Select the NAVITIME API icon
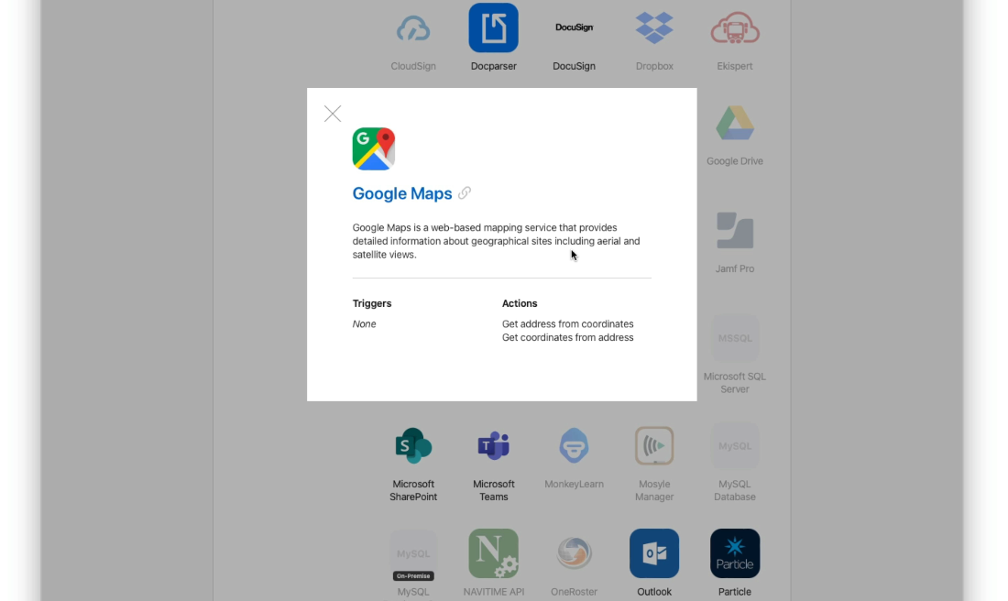This screenshot has width=1008, height=601. 493,553
